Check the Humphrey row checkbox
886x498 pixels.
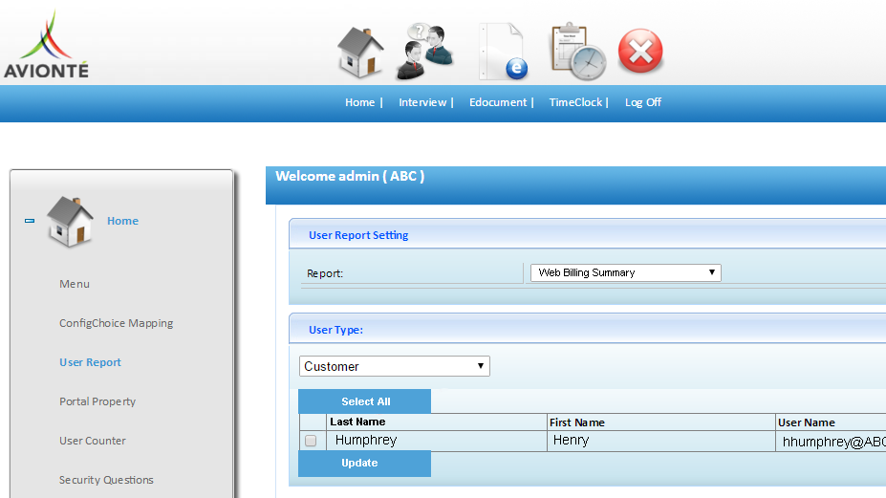[311, 441]
